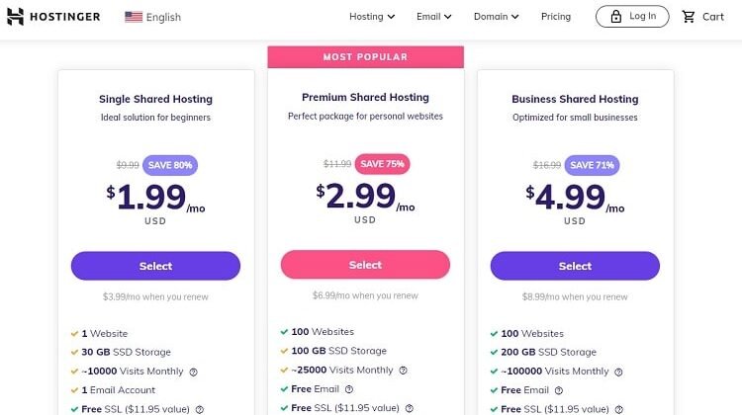Click the Log In button
742x415 pixels.
[x=632, y=17]
